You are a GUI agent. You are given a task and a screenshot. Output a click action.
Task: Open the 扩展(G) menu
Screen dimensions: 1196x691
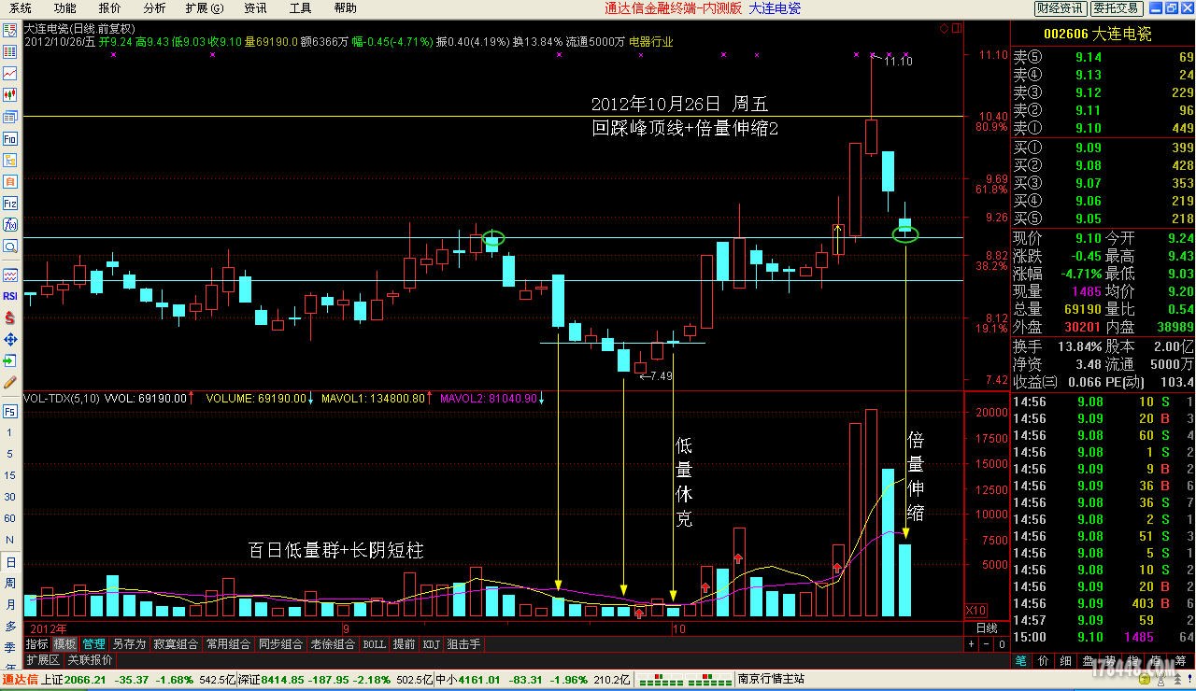pos(205,8)
